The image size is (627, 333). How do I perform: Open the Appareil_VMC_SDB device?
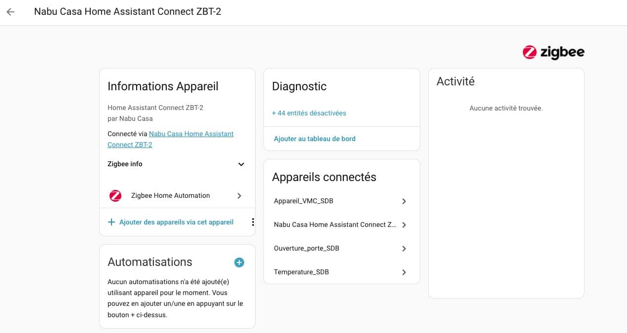tap(303, 201)
